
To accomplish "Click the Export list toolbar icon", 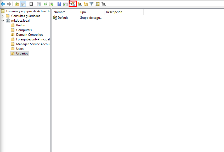I will click(x=51, y=4).
